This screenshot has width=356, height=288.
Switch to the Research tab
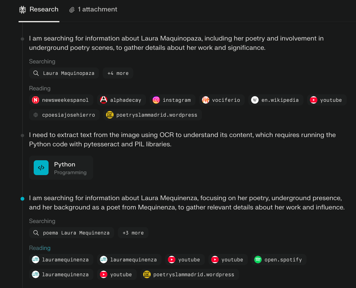39,10
